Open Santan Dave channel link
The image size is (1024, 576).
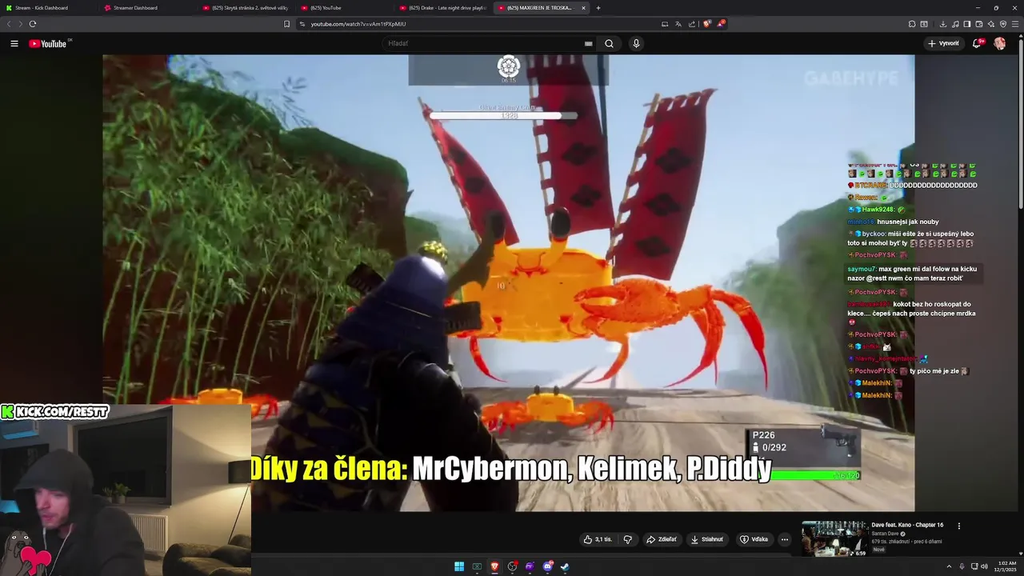click(x=886, y=534)
